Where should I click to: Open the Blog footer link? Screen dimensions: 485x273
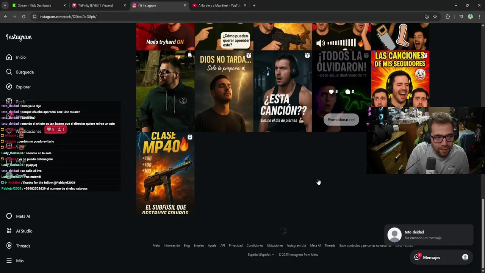tap(187, 246)
